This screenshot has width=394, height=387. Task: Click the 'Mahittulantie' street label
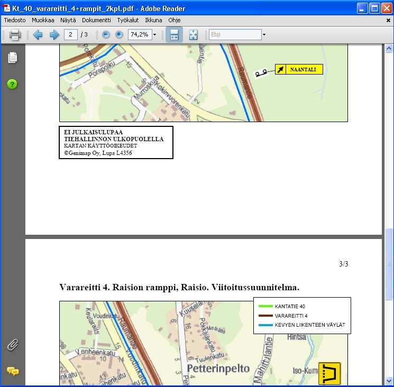pyautogui.click(x=263, y=360)
